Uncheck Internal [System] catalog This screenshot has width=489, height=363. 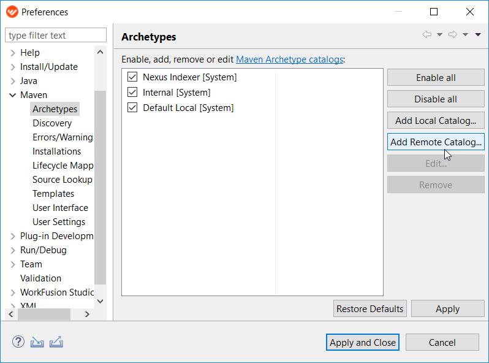132,92
